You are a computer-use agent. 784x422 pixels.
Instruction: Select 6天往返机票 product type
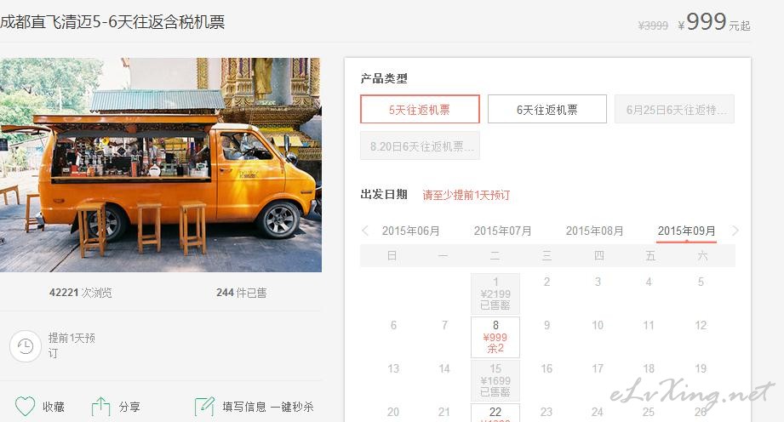(547, 109)
